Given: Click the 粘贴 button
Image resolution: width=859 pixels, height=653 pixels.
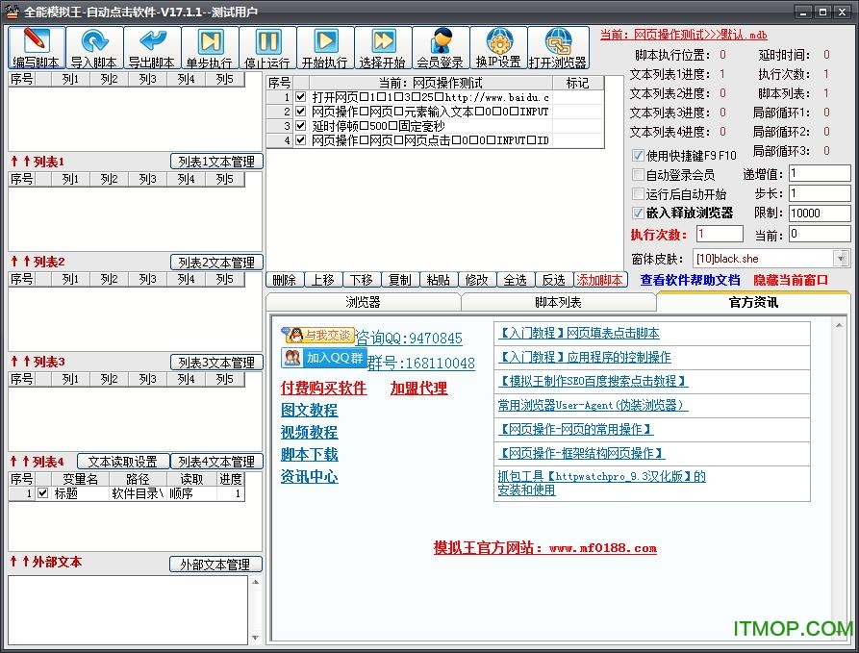Looking at the screenshot, I should tap(439, 280).
